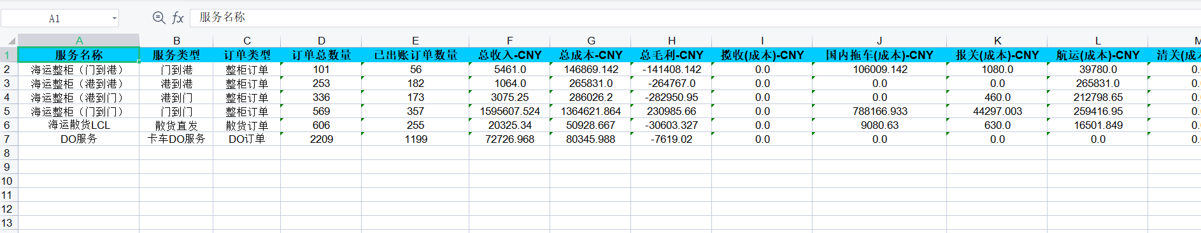Click header cell 服务类型

[x=176, y=55]
